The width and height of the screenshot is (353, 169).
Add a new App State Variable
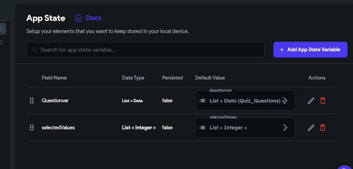tap(310, 49)
